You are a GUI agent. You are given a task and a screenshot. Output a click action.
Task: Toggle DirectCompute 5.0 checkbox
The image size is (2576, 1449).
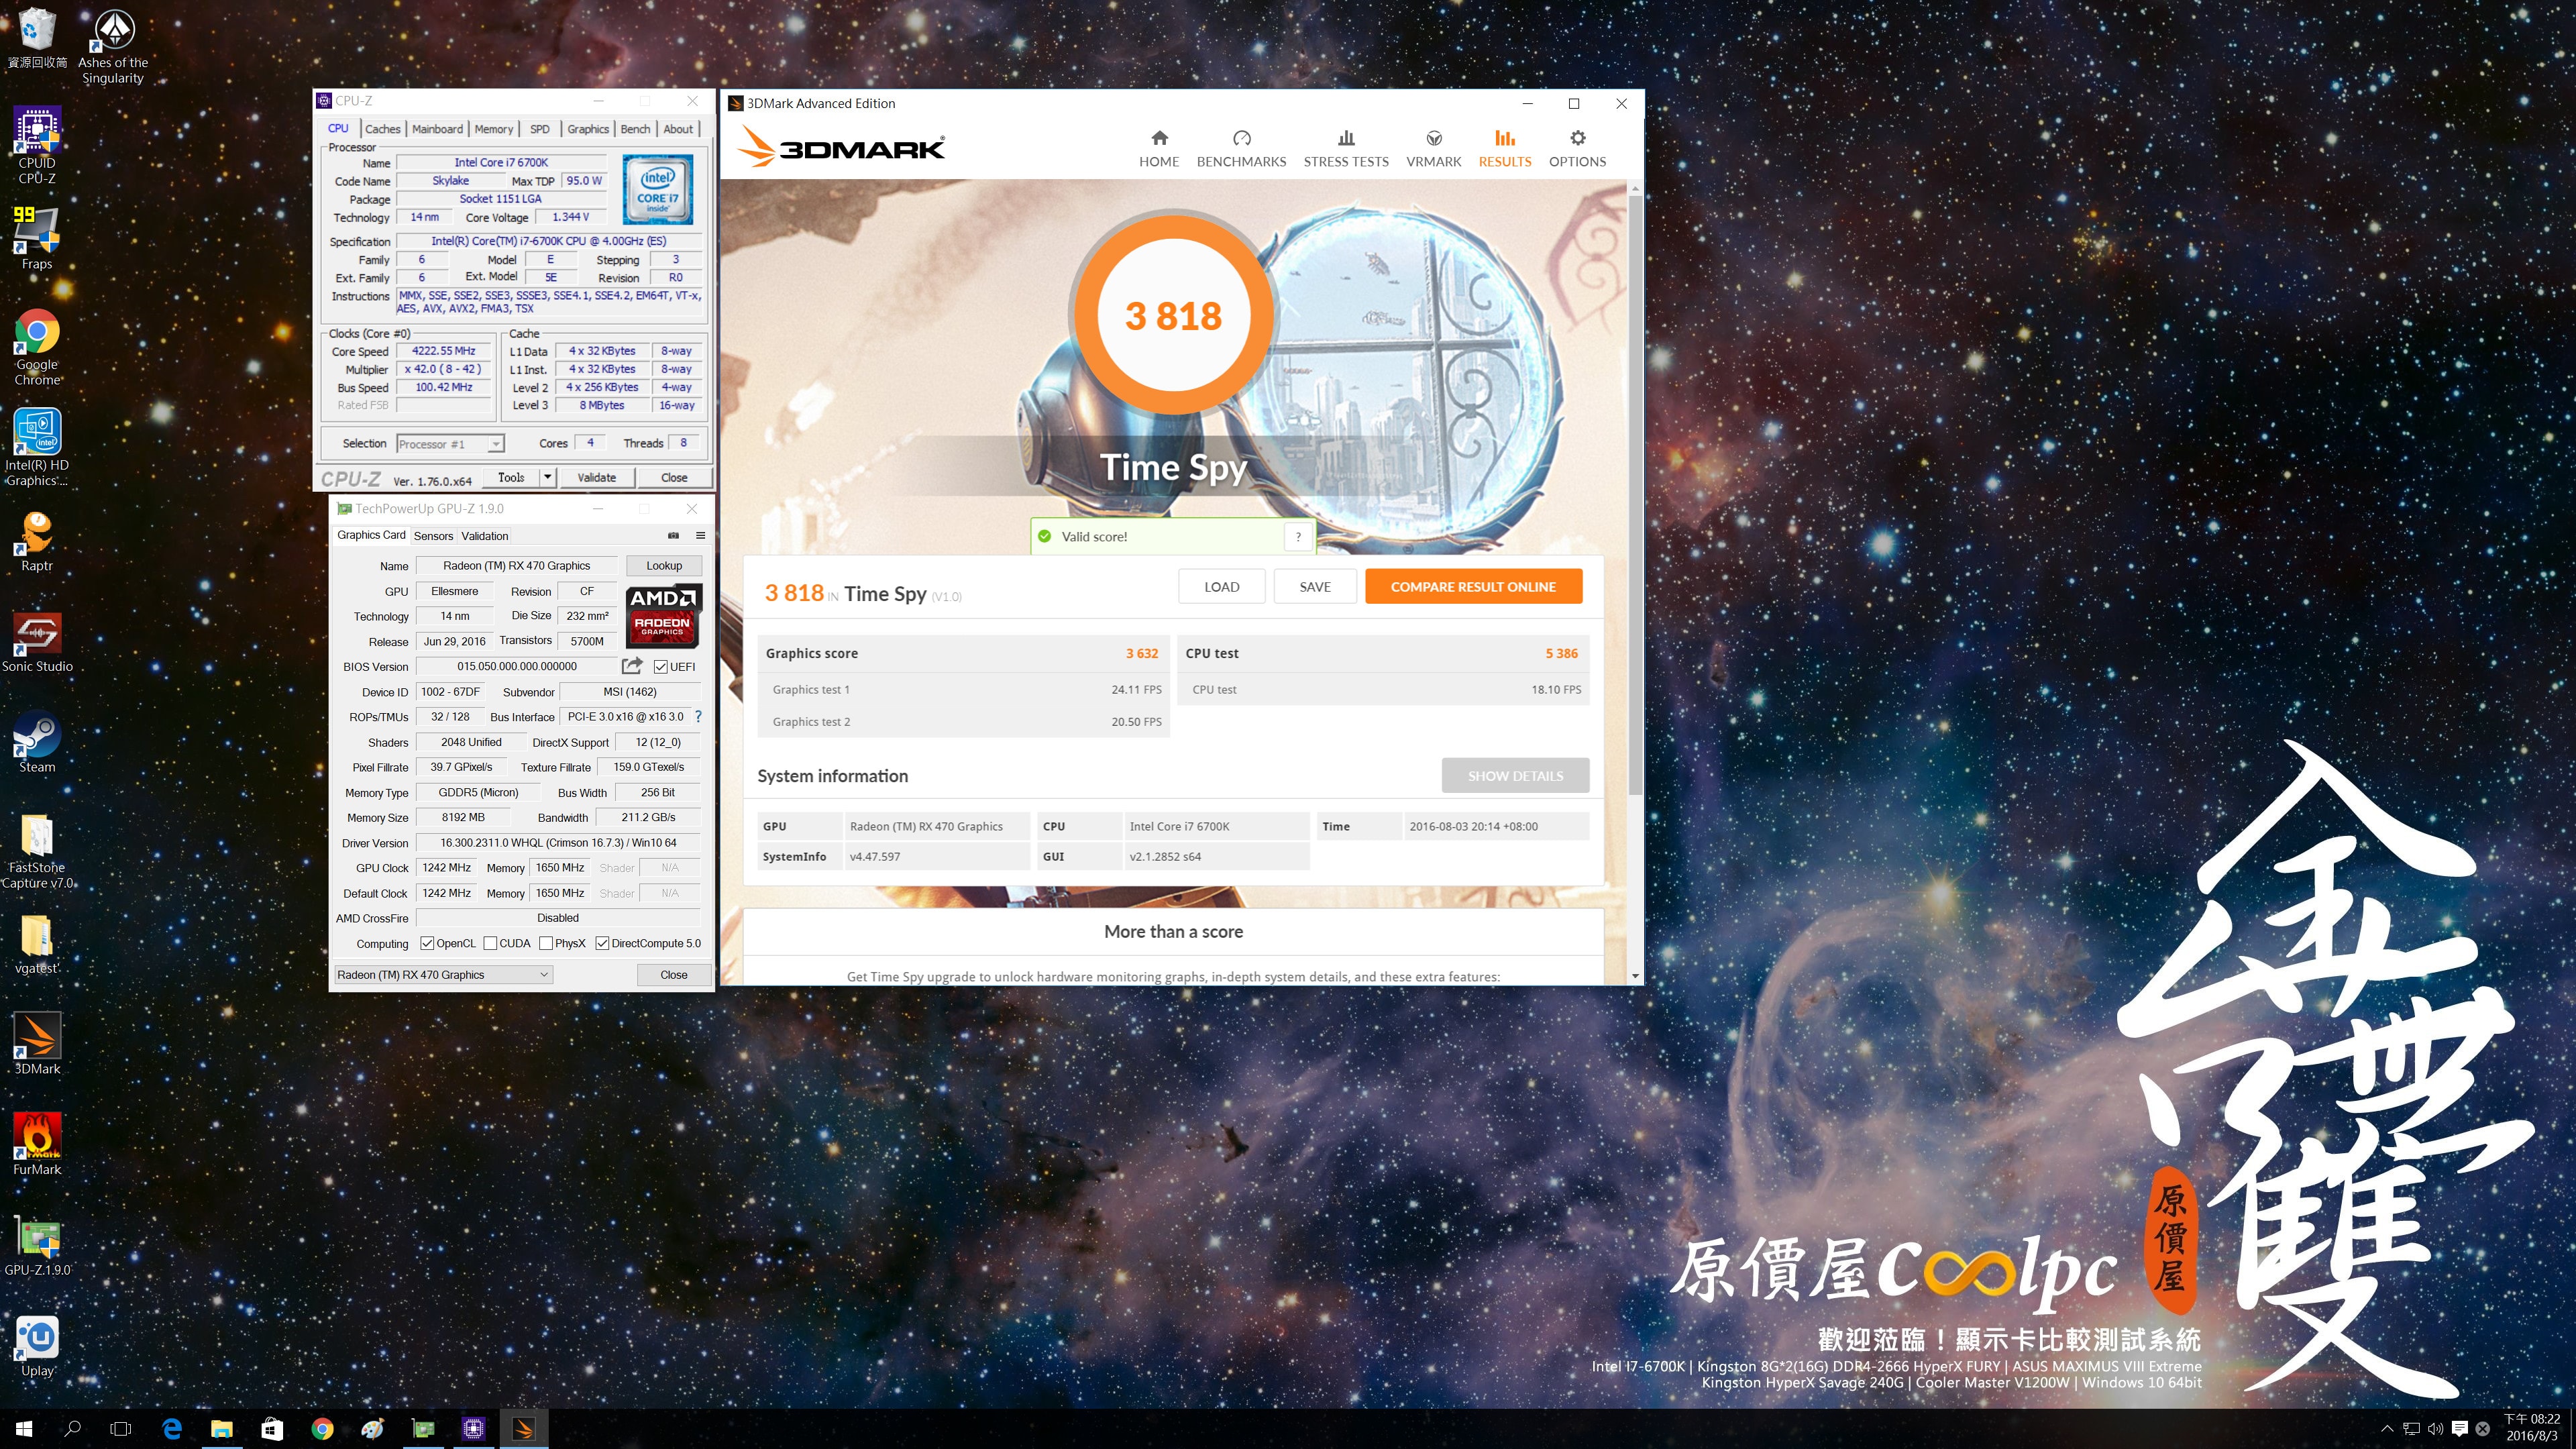tap(602, 943)
